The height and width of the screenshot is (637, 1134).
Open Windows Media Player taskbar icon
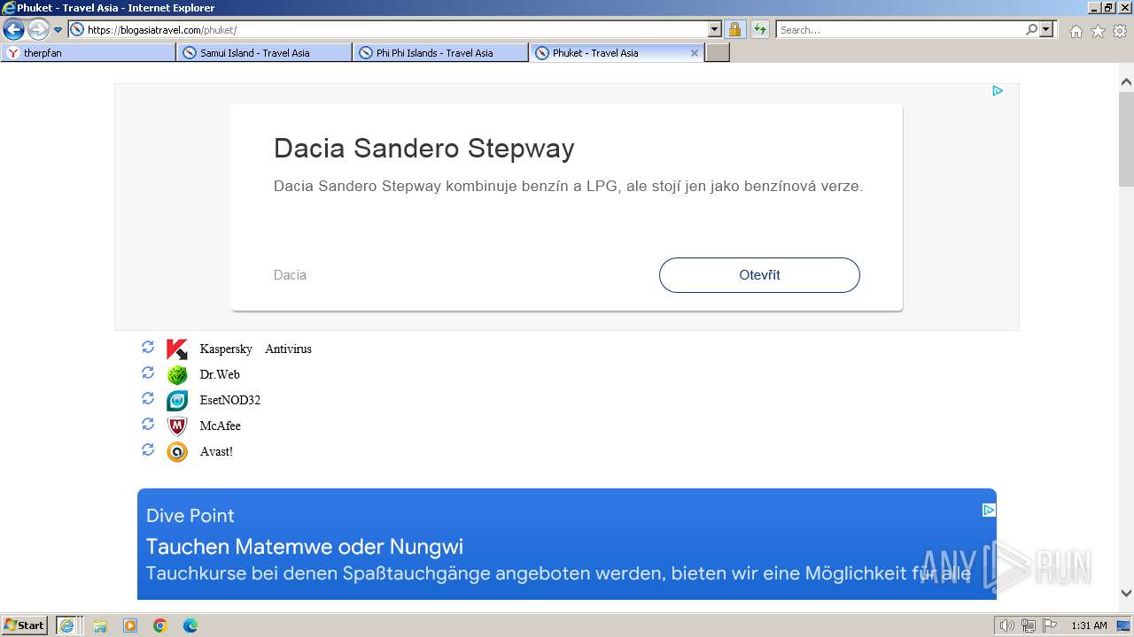(x=130, y=625)
